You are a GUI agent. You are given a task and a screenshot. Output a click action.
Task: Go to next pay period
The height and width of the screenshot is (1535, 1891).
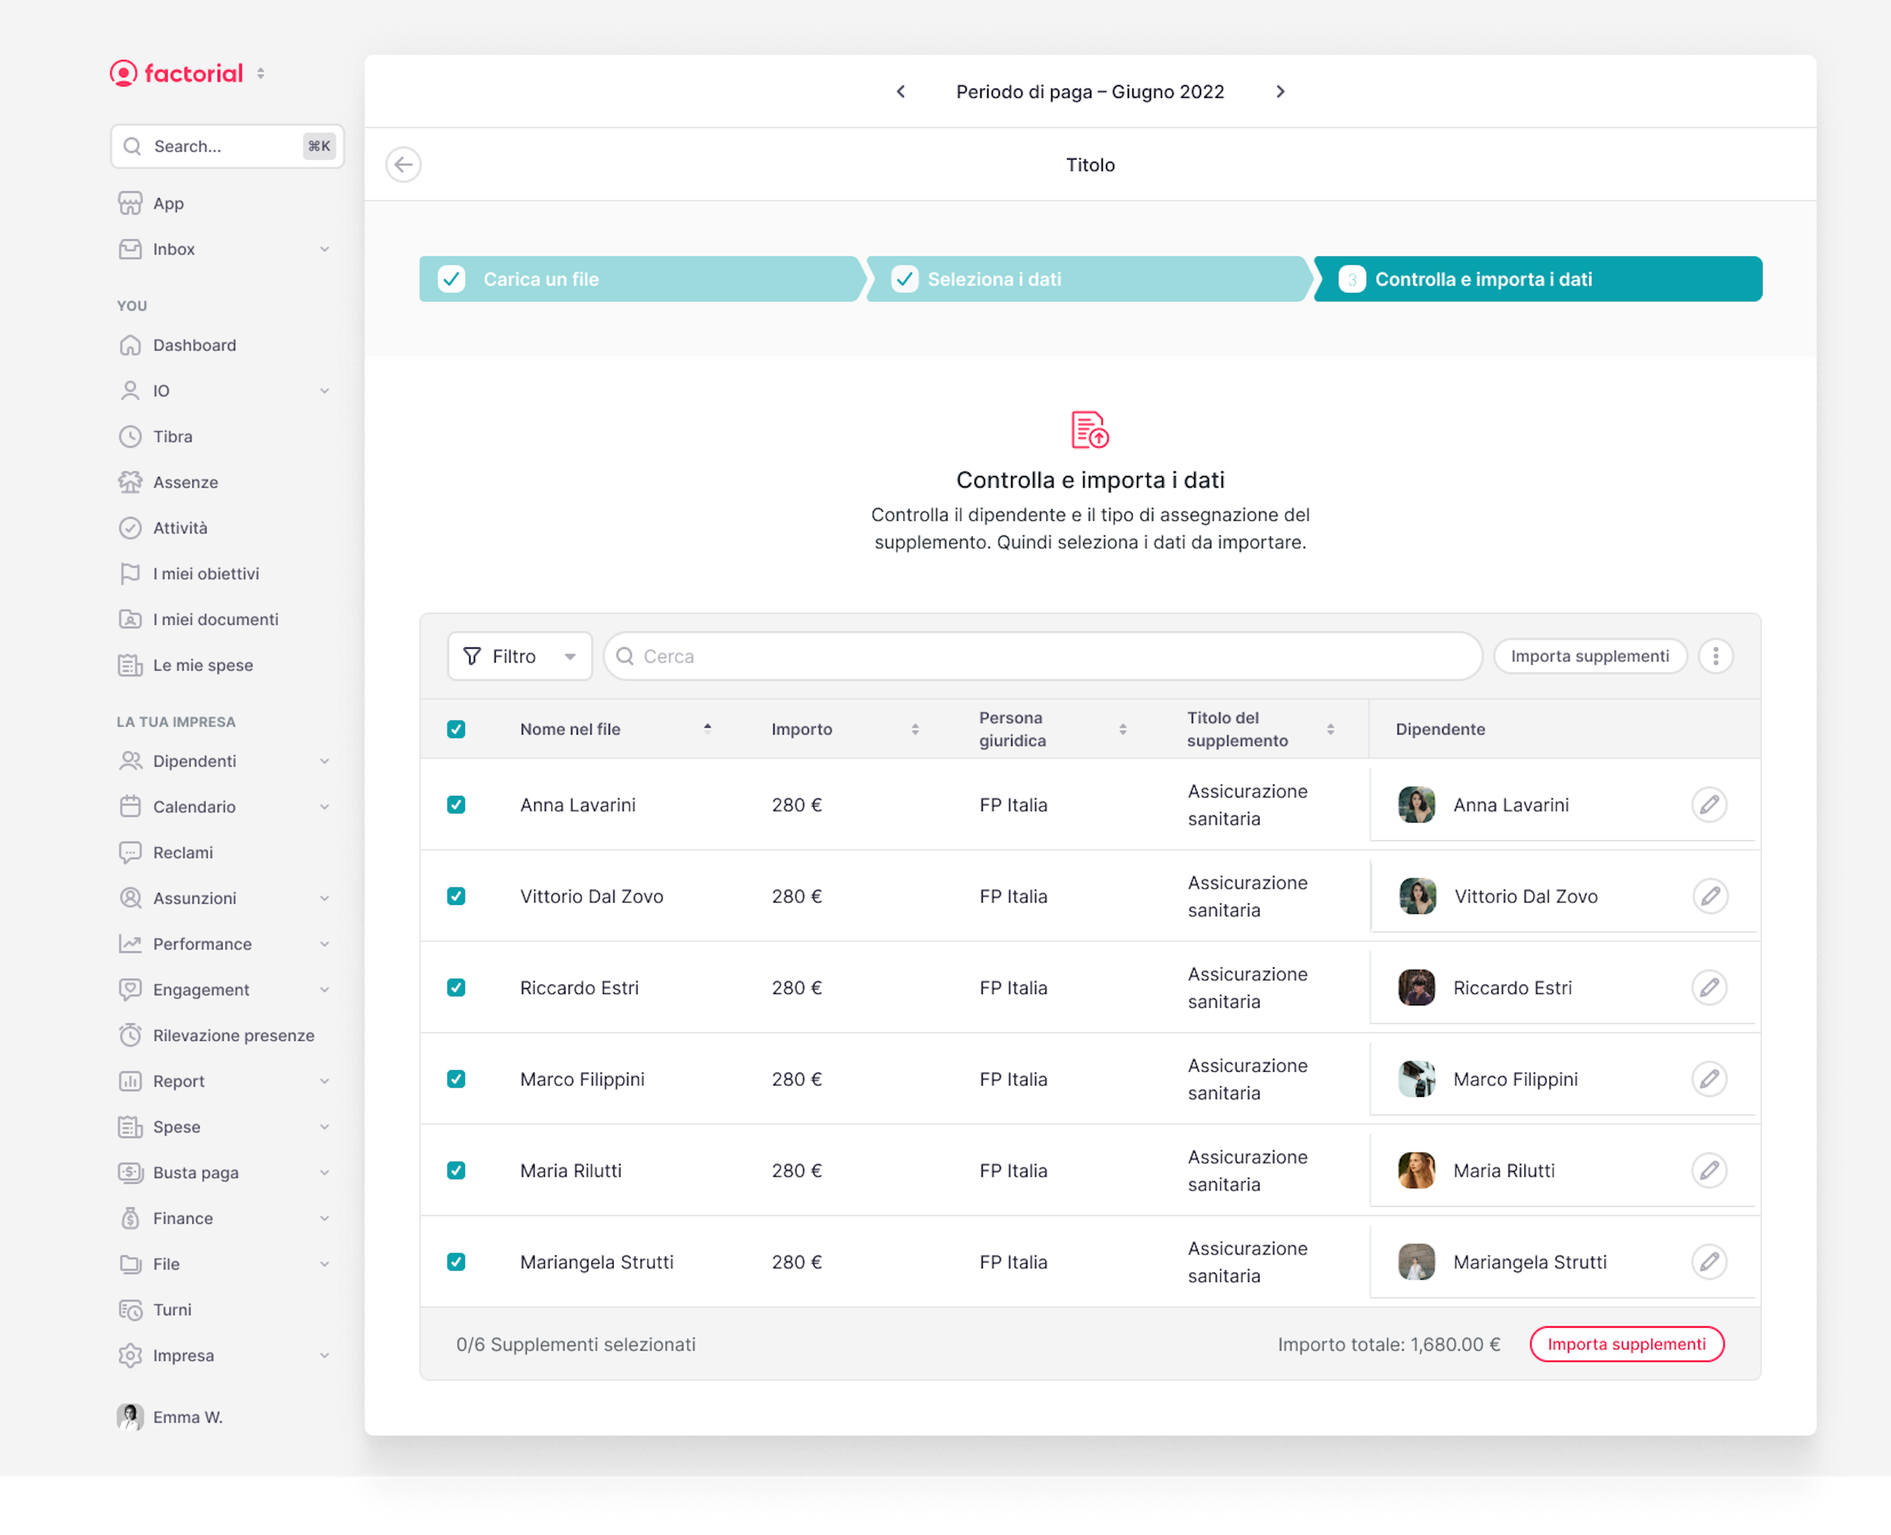coord(1280,92)
